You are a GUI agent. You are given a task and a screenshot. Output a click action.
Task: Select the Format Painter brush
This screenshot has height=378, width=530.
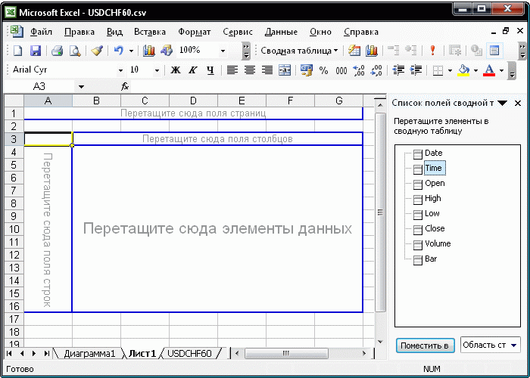97,51
